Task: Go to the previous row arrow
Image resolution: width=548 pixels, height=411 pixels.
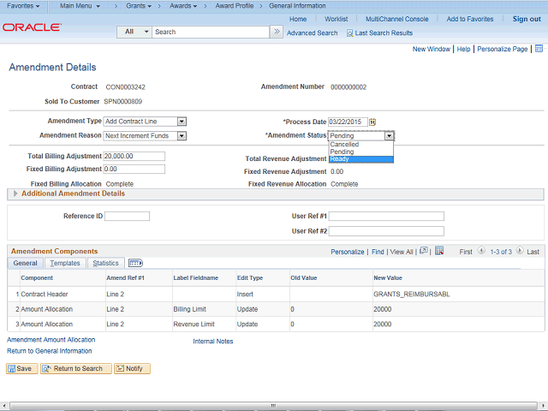Action: 482,252
